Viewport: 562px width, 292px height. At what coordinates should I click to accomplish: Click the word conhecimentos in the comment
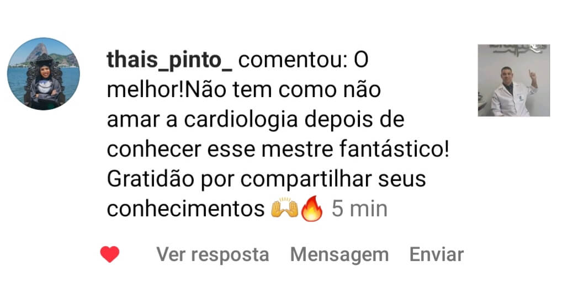[185, 209]
